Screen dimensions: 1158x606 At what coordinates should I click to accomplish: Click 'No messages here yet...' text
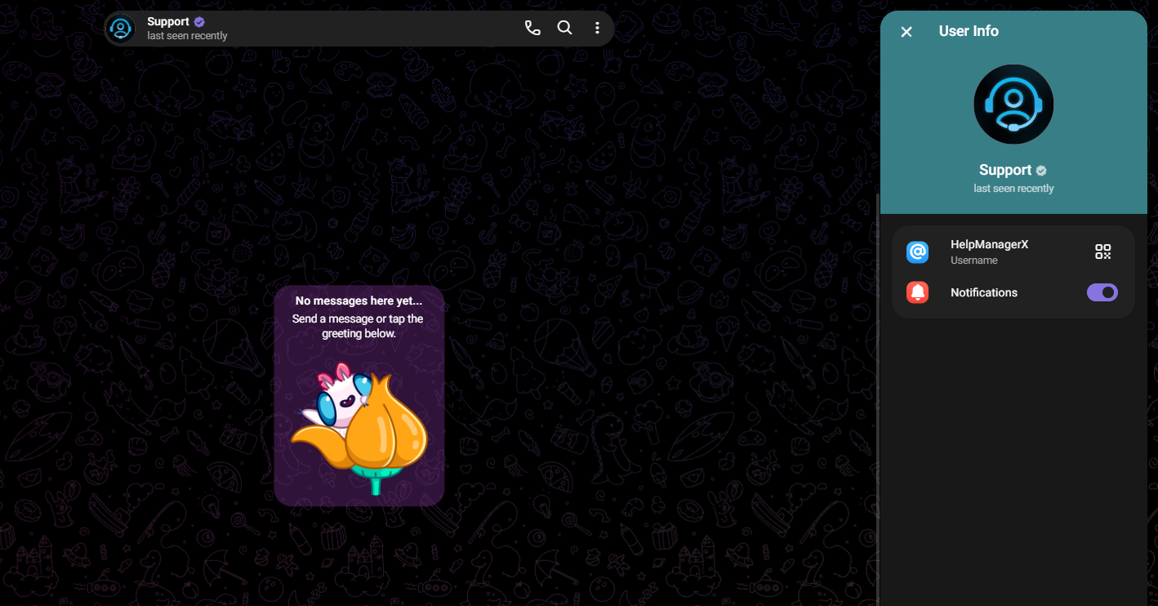(359, 301)
